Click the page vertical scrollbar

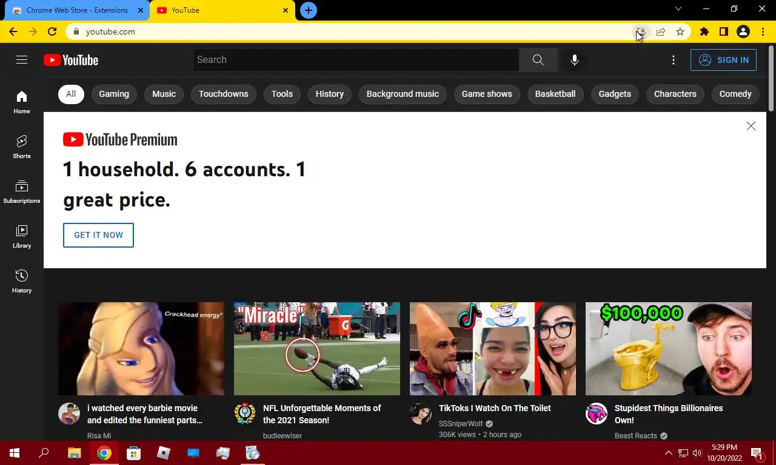coord(771,79)
